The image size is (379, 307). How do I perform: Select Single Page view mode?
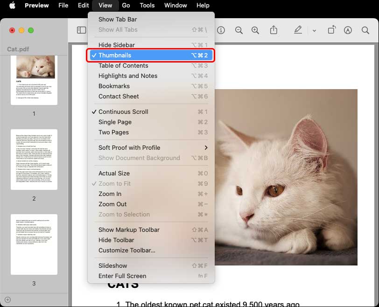[151, 122]
